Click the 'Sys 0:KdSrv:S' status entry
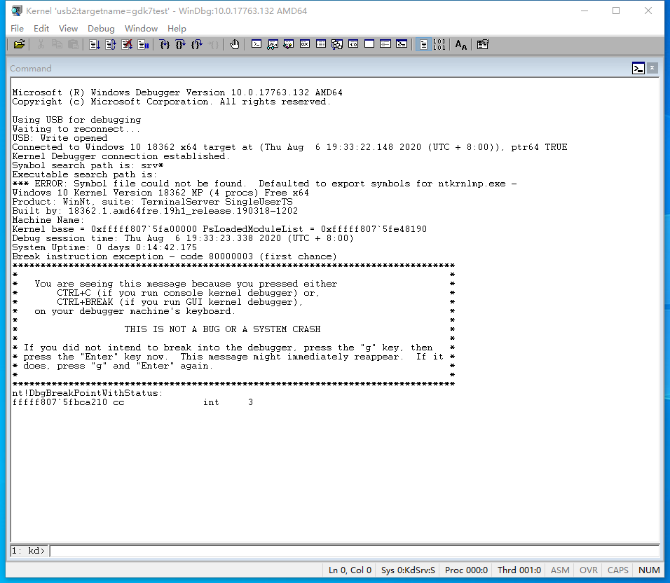Viewport: 670px width, 583px height. (x=408, y=570)
